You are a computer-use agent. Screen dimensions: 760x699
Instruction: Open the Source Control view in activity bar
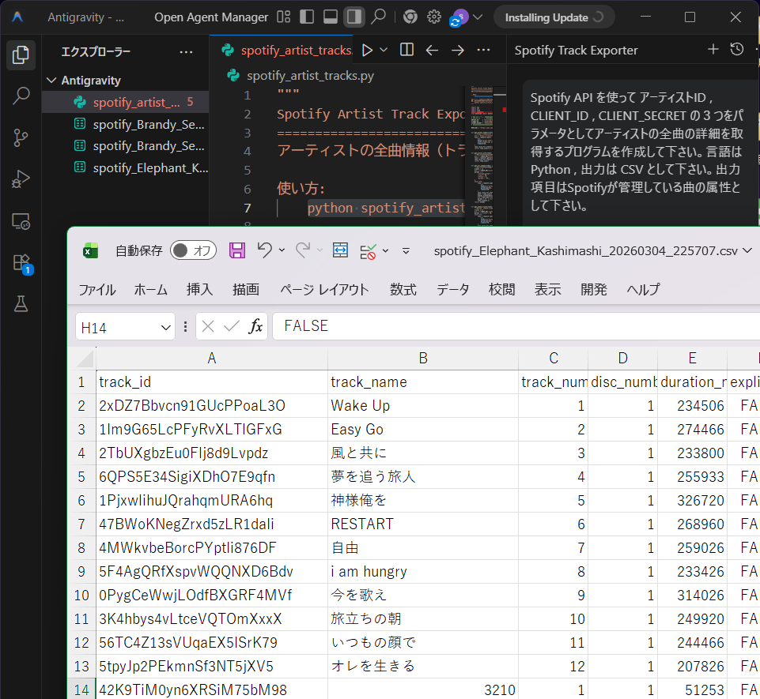click(x=21, y=138)
